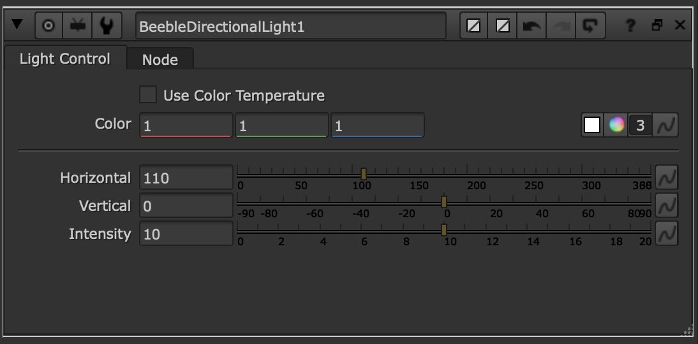Click the first diagonal-square icon in the header
The image size is (698, 344).
point(473,25)
